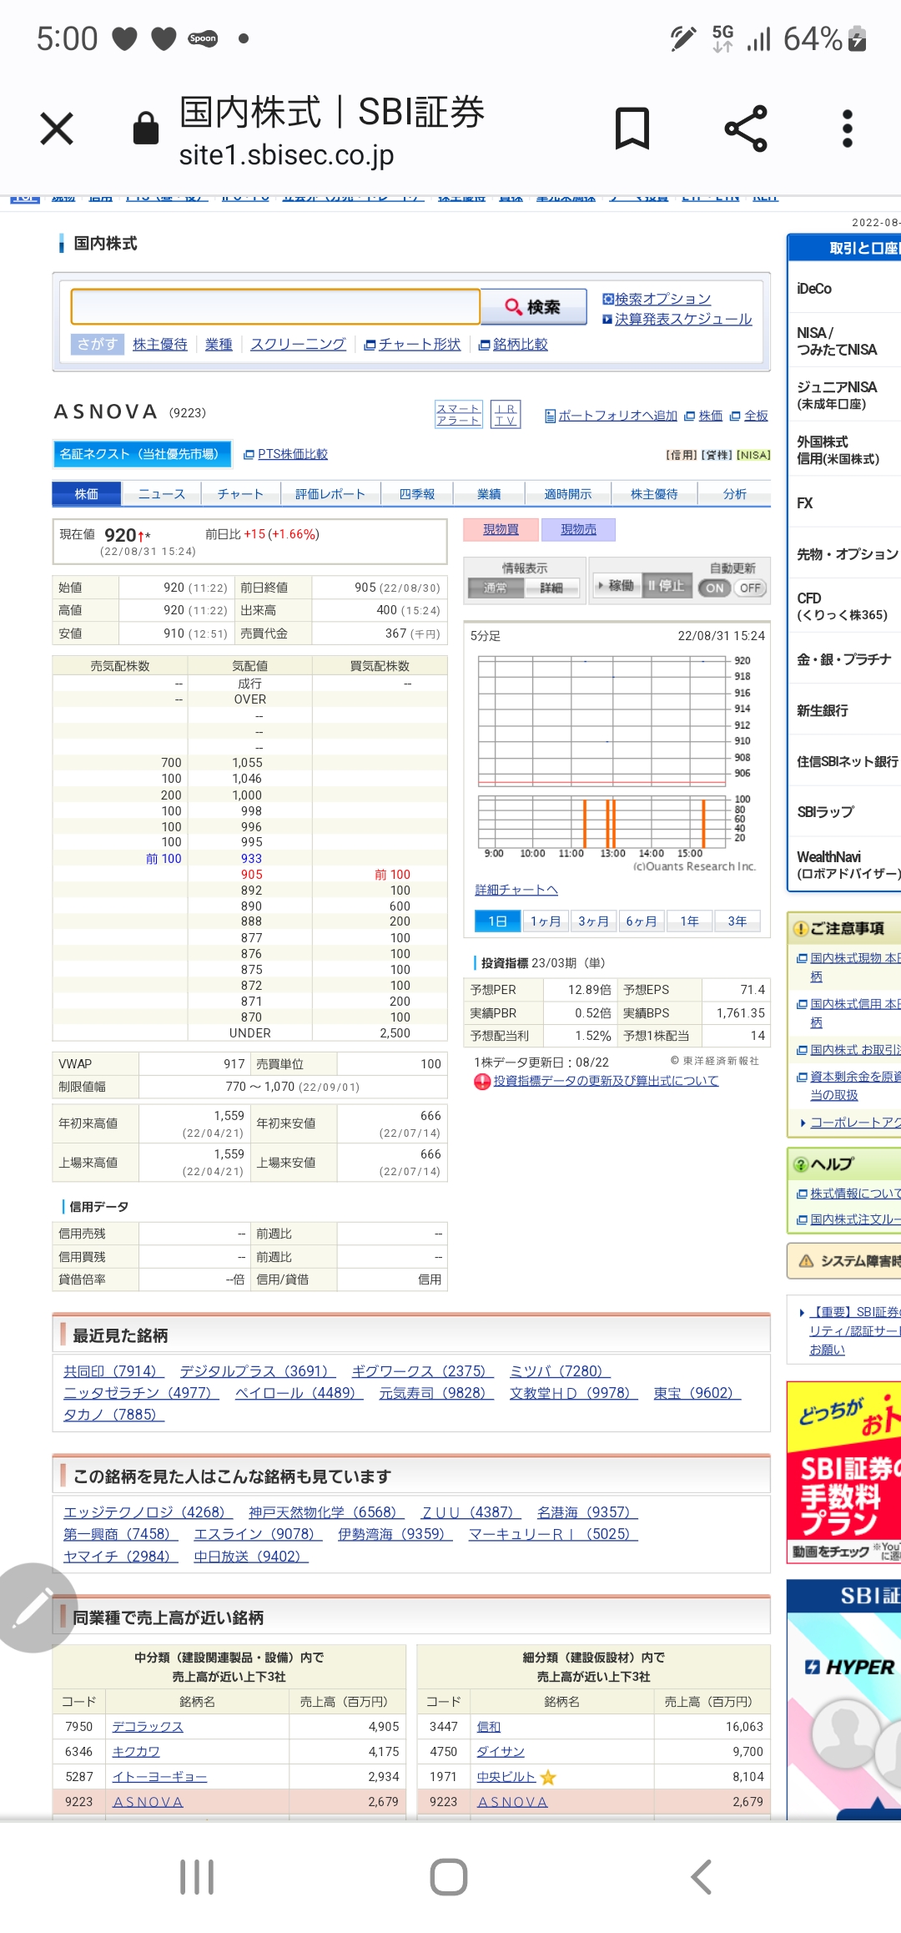Click ポートフォリオへ追加 link
Image resolution: width=901 pixels, height=1933 pixels.
[617, 416]
